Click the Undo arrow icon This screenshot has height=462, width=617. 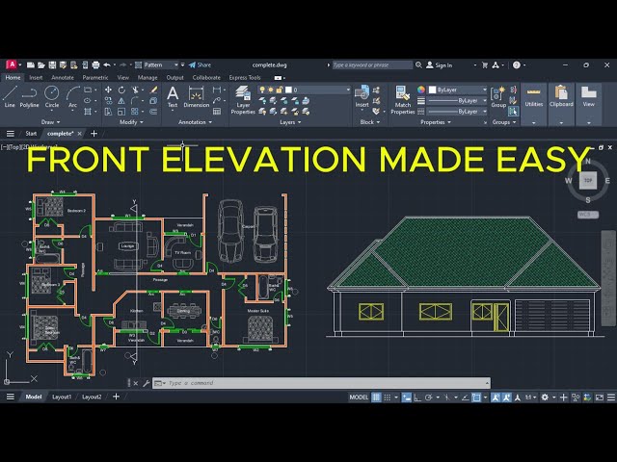tap(107, 64)
